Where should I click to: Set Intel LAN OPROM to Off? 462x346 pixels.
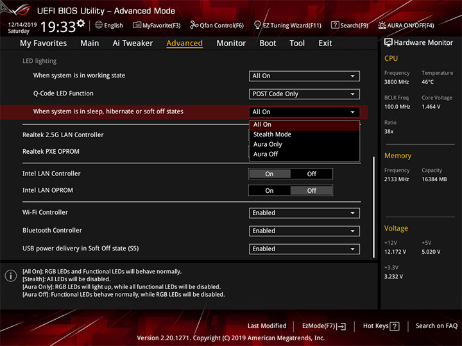[311, 191]
